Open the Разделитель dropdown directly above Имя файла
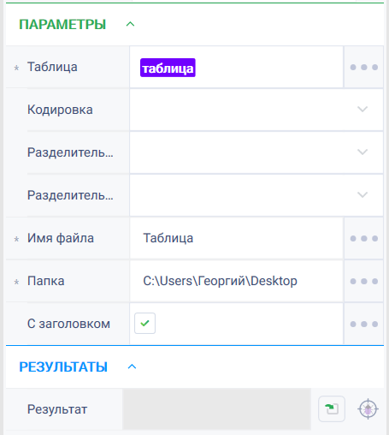Viewport: 389px width, 435px height. (x=256, y=195)
